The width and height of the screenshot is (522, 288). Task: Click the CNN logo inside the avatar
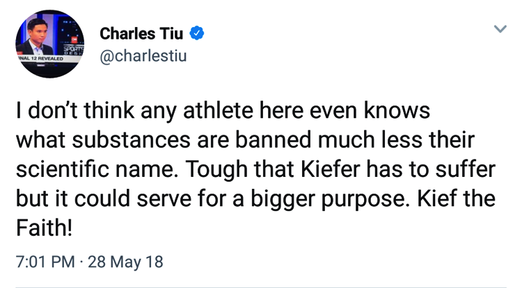click(x=74, y=40)
